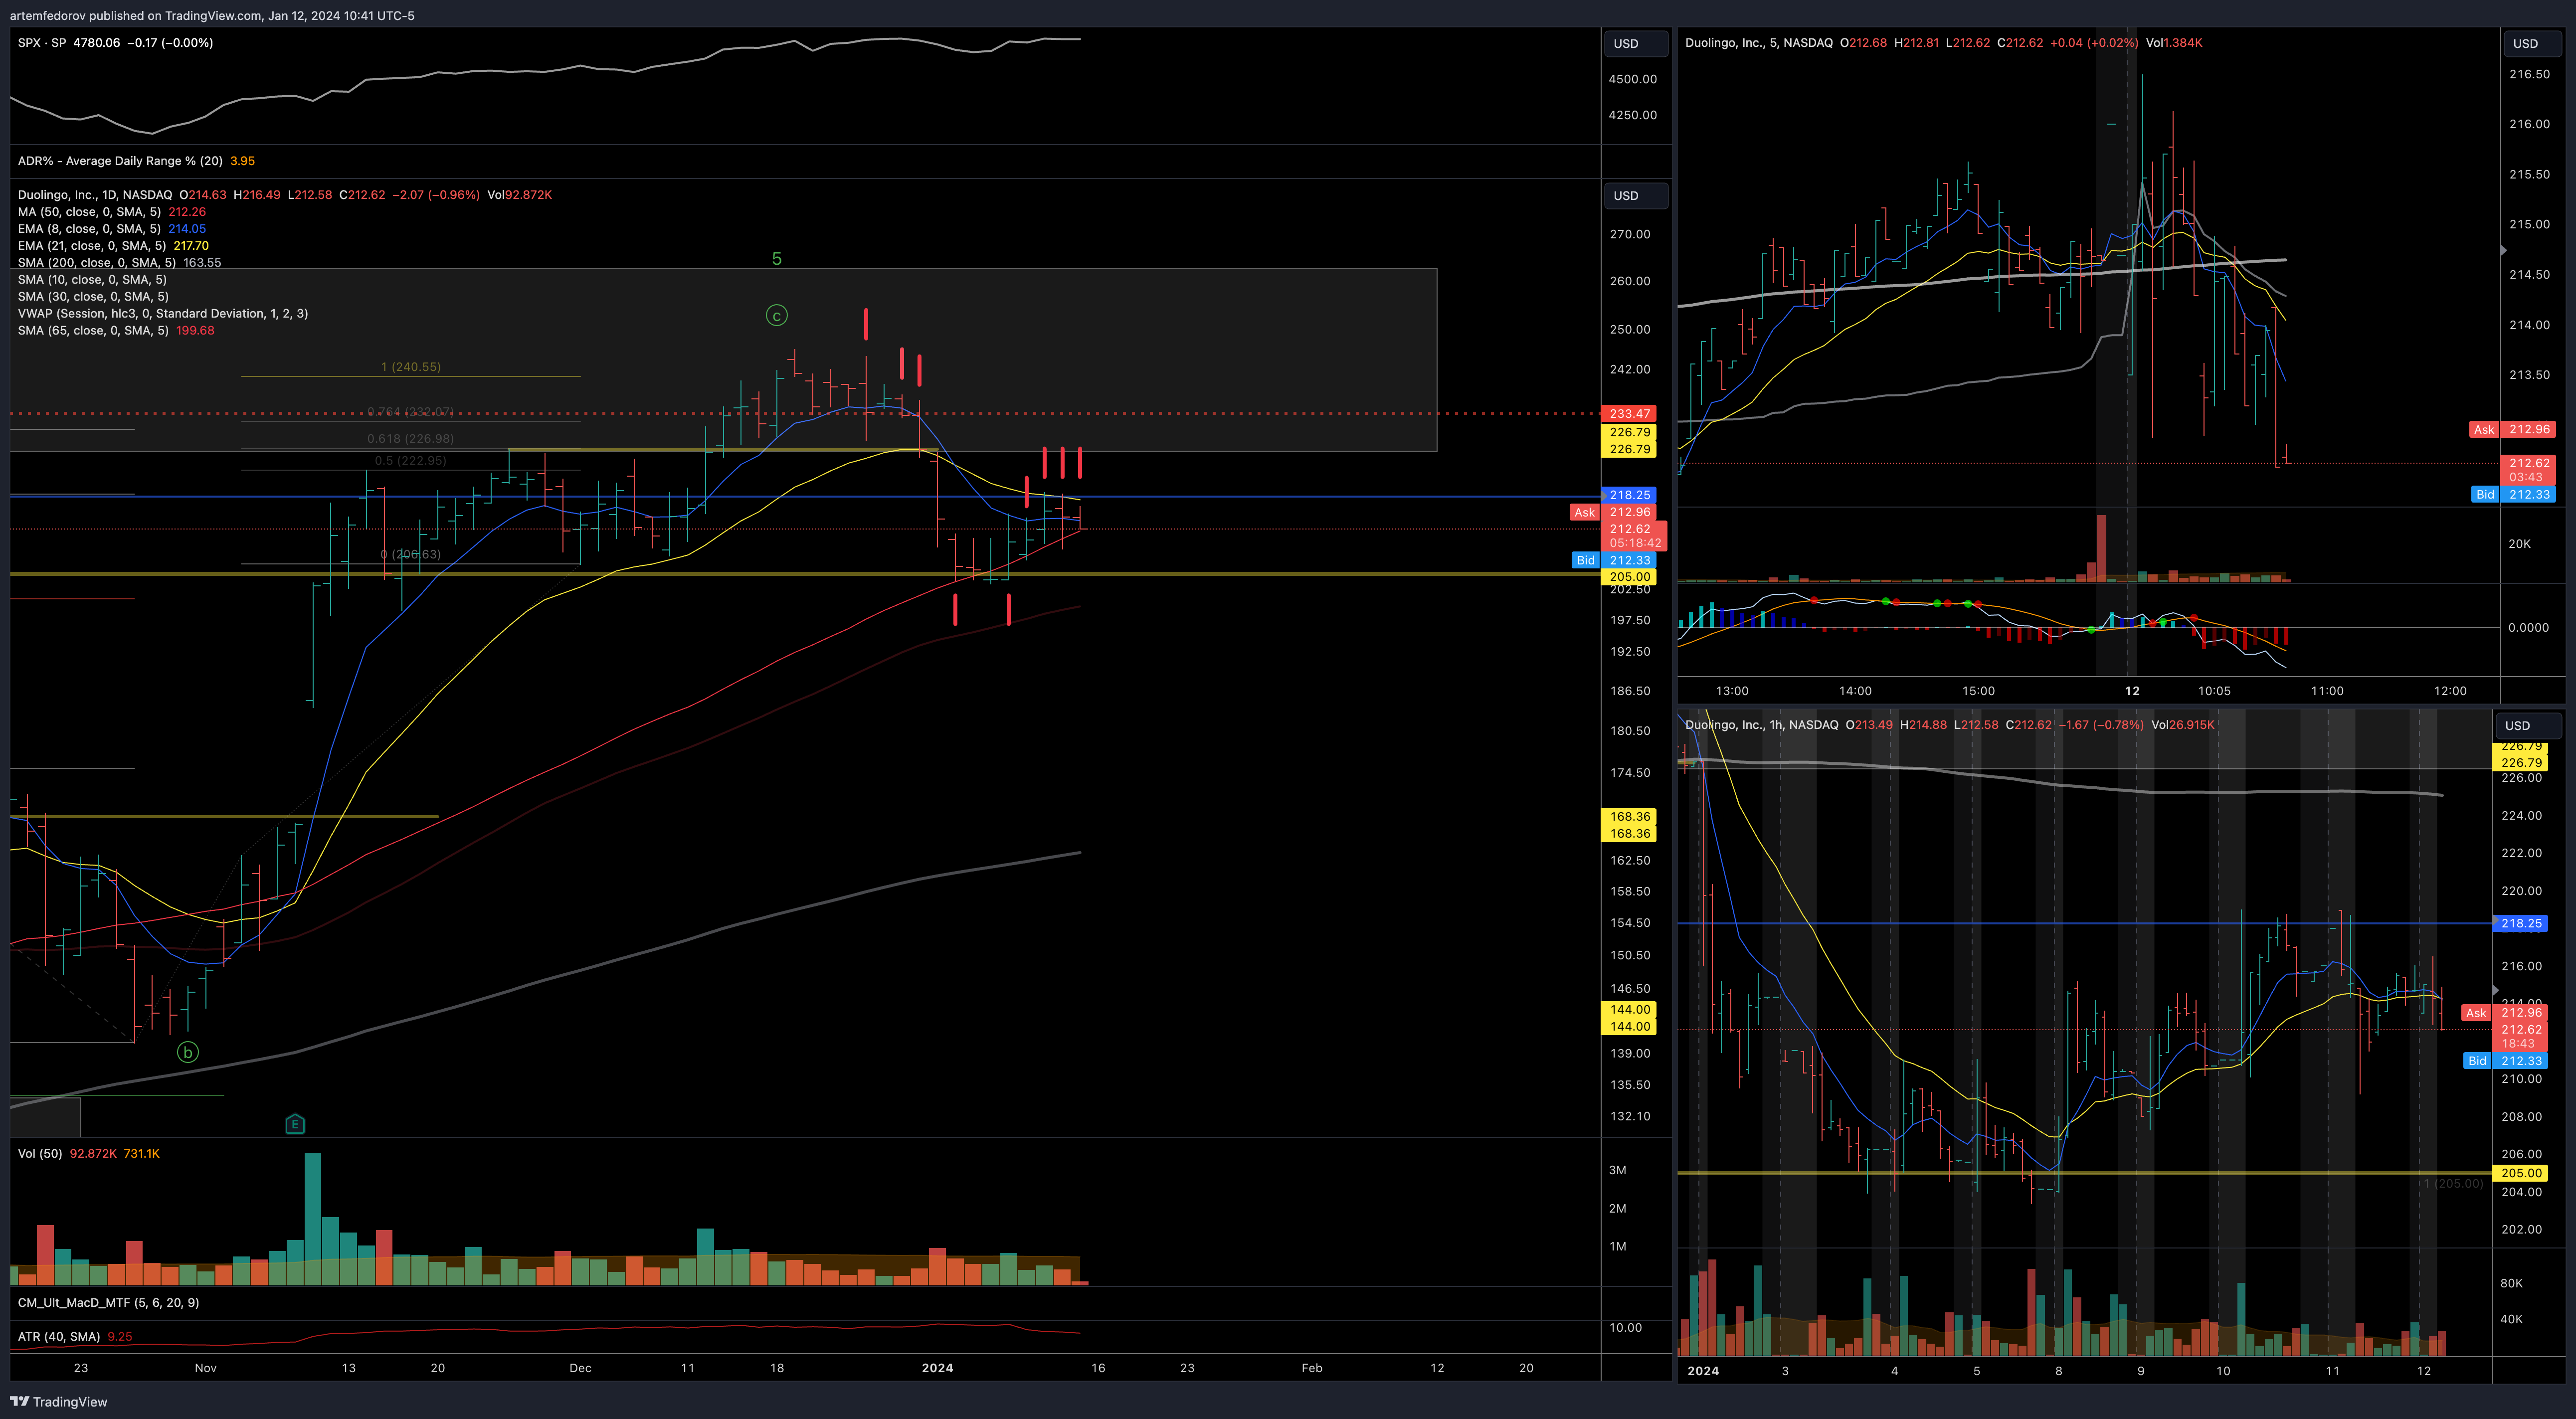
Task: Click the Bid tag on the 5-minute chart
Action: 2485,494
